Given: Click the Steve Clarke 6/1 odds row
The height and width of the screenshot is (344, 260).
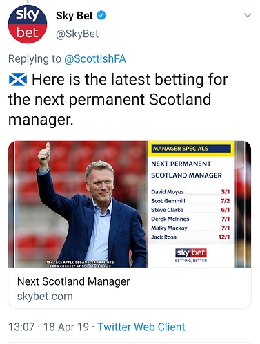Looking at the screenshot, I should [x=190, y=210].
